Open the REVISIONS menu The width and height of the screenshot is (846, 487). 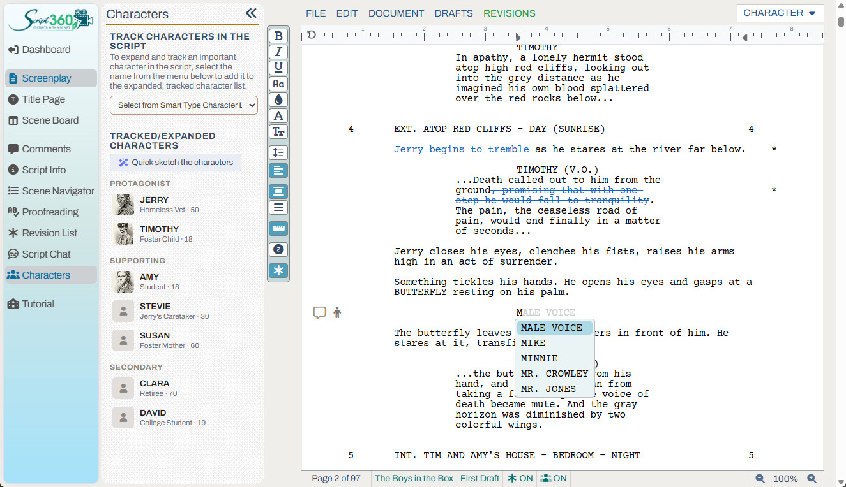click(x=510, y=13)
